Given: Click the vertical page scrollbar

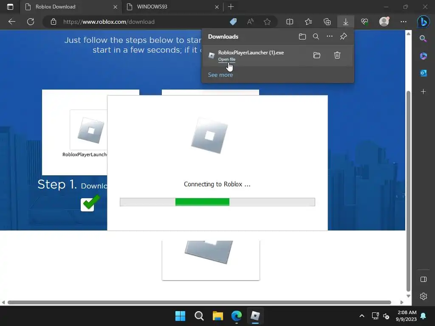Looking at the screenshot, I should coord(408,191).
